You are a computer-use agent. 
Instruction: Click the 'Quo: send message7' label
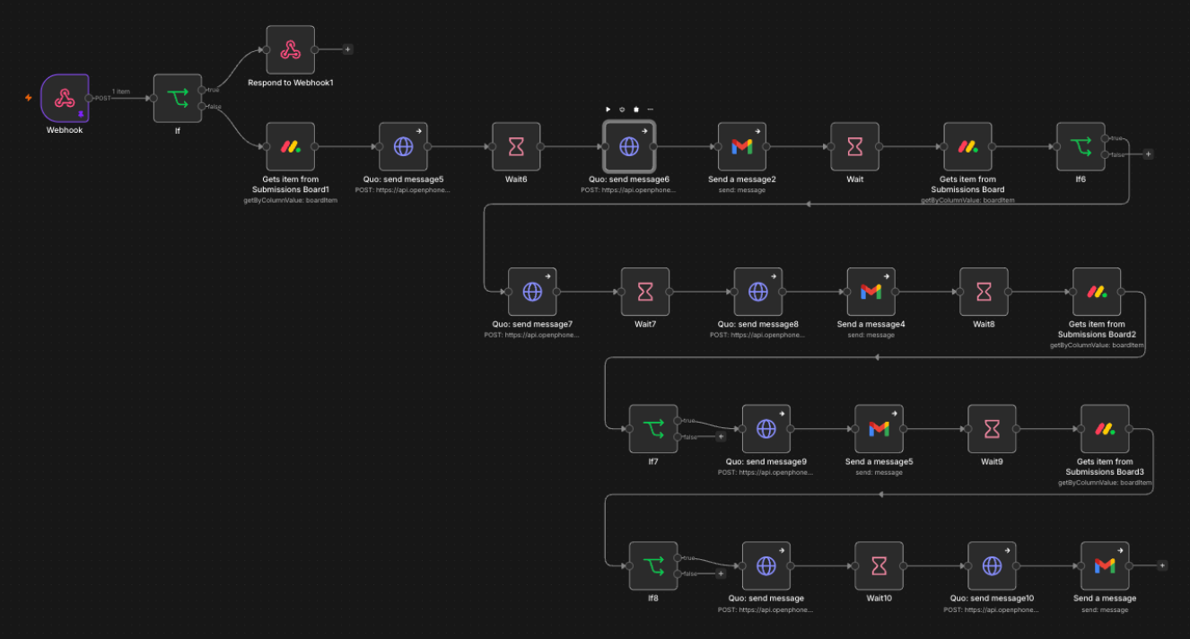(532, 324)
